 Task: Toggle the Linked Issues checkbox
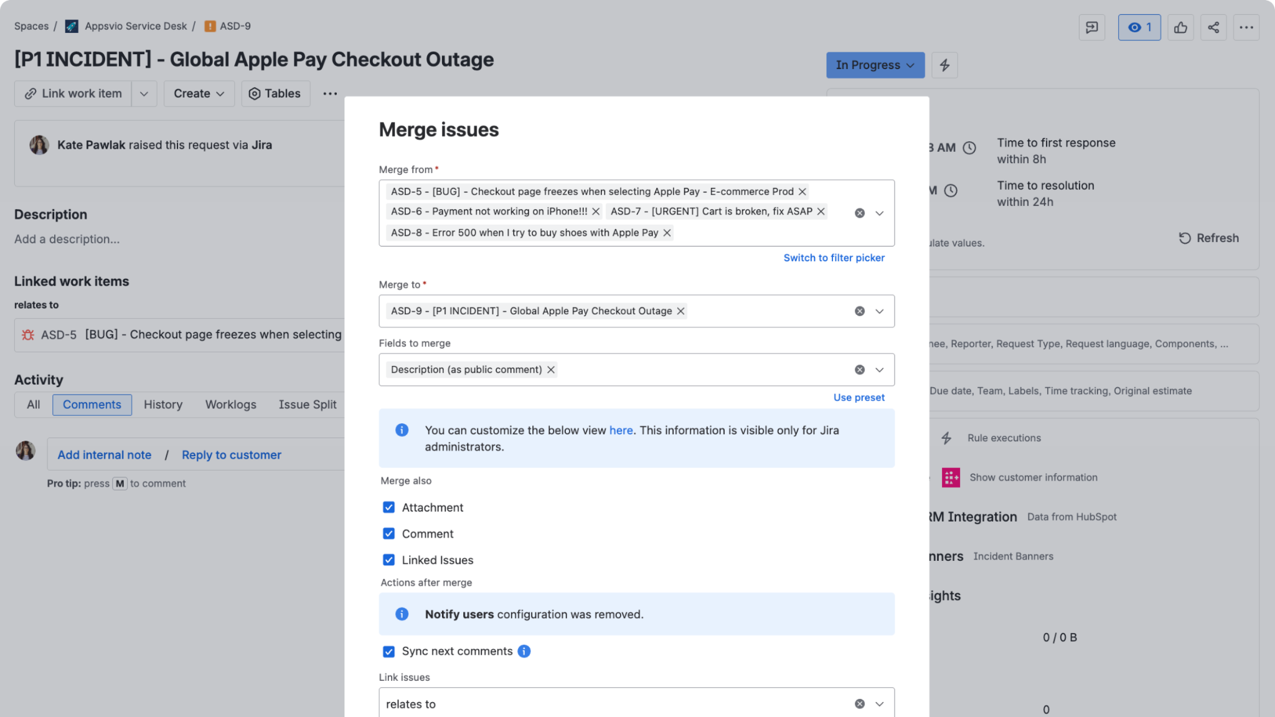388,560
